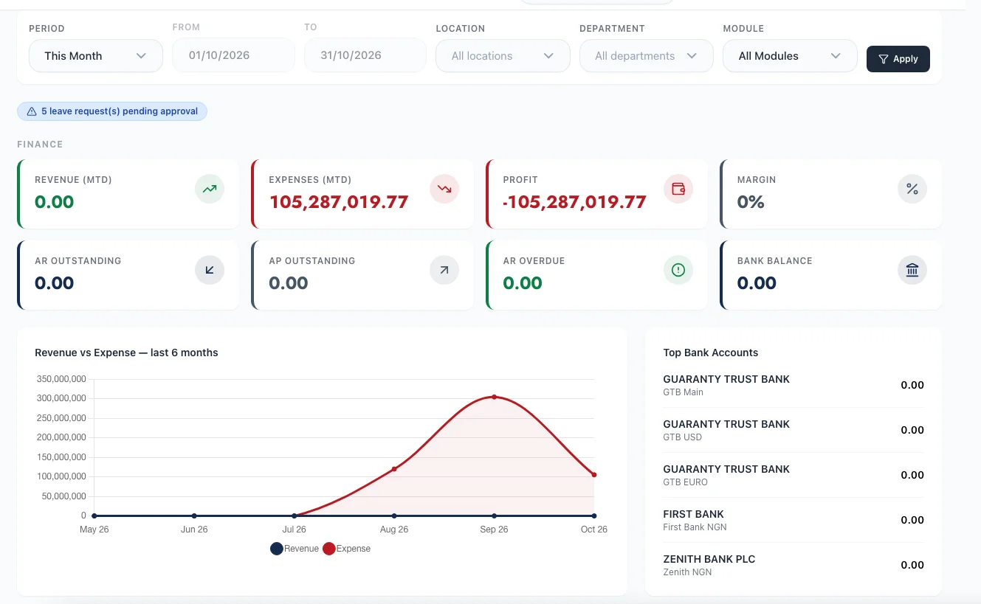Click the Revenue trending-up arrow icon
981x604 pixels.
pos(210,189)
